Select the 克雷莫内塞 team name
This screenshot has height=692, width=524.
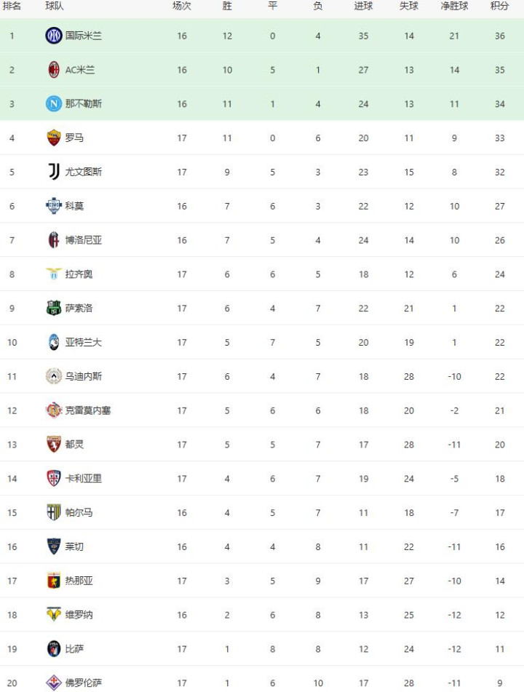[88, 410]
